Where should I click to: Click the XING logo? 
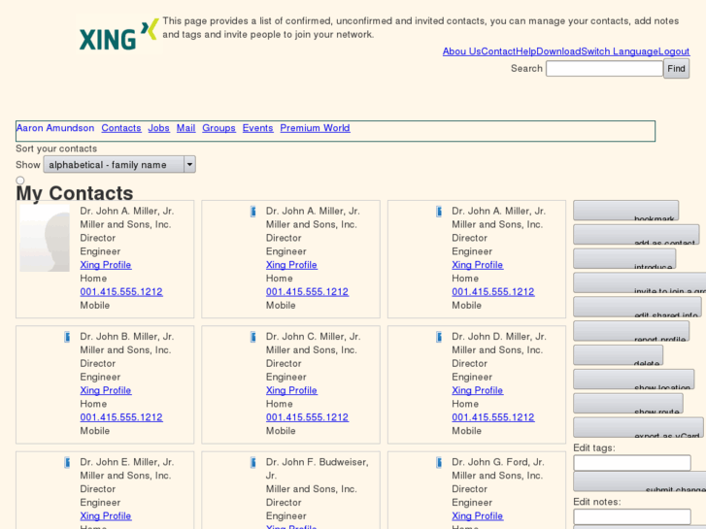click(x=118, y=35)
